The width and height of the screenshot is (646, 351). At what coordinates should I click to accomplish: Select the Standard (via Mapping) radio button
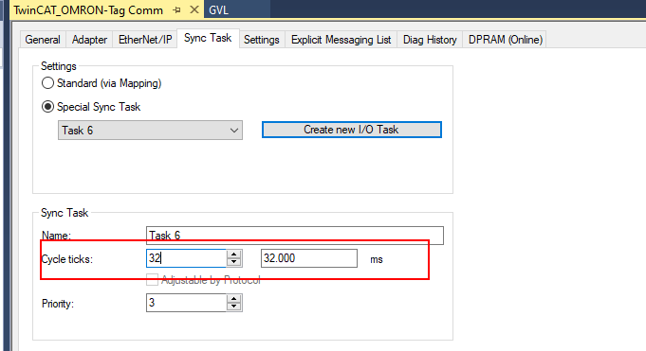(47, 83)
